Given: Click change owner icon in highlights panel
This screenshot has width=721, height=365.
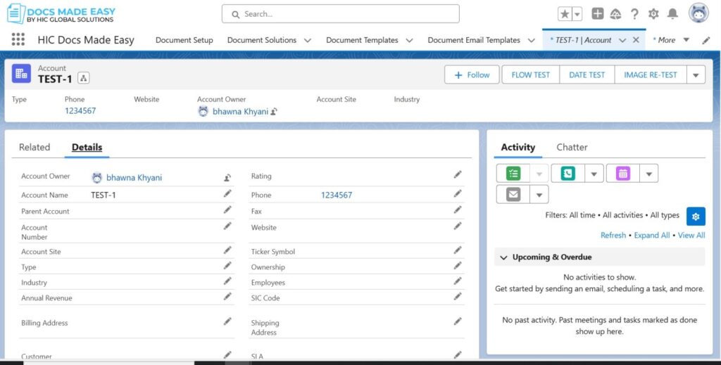Looking at the screenshot, I should coord(274,112).
